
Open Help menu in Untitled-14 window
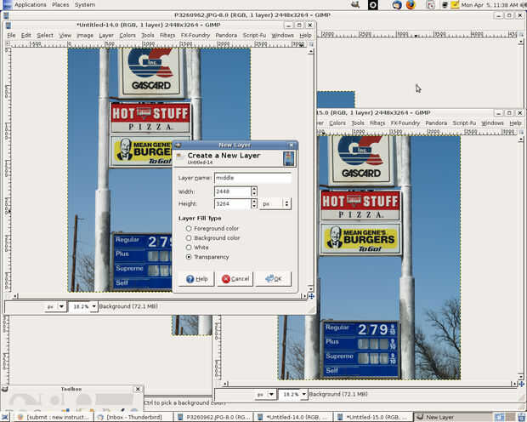305,35
